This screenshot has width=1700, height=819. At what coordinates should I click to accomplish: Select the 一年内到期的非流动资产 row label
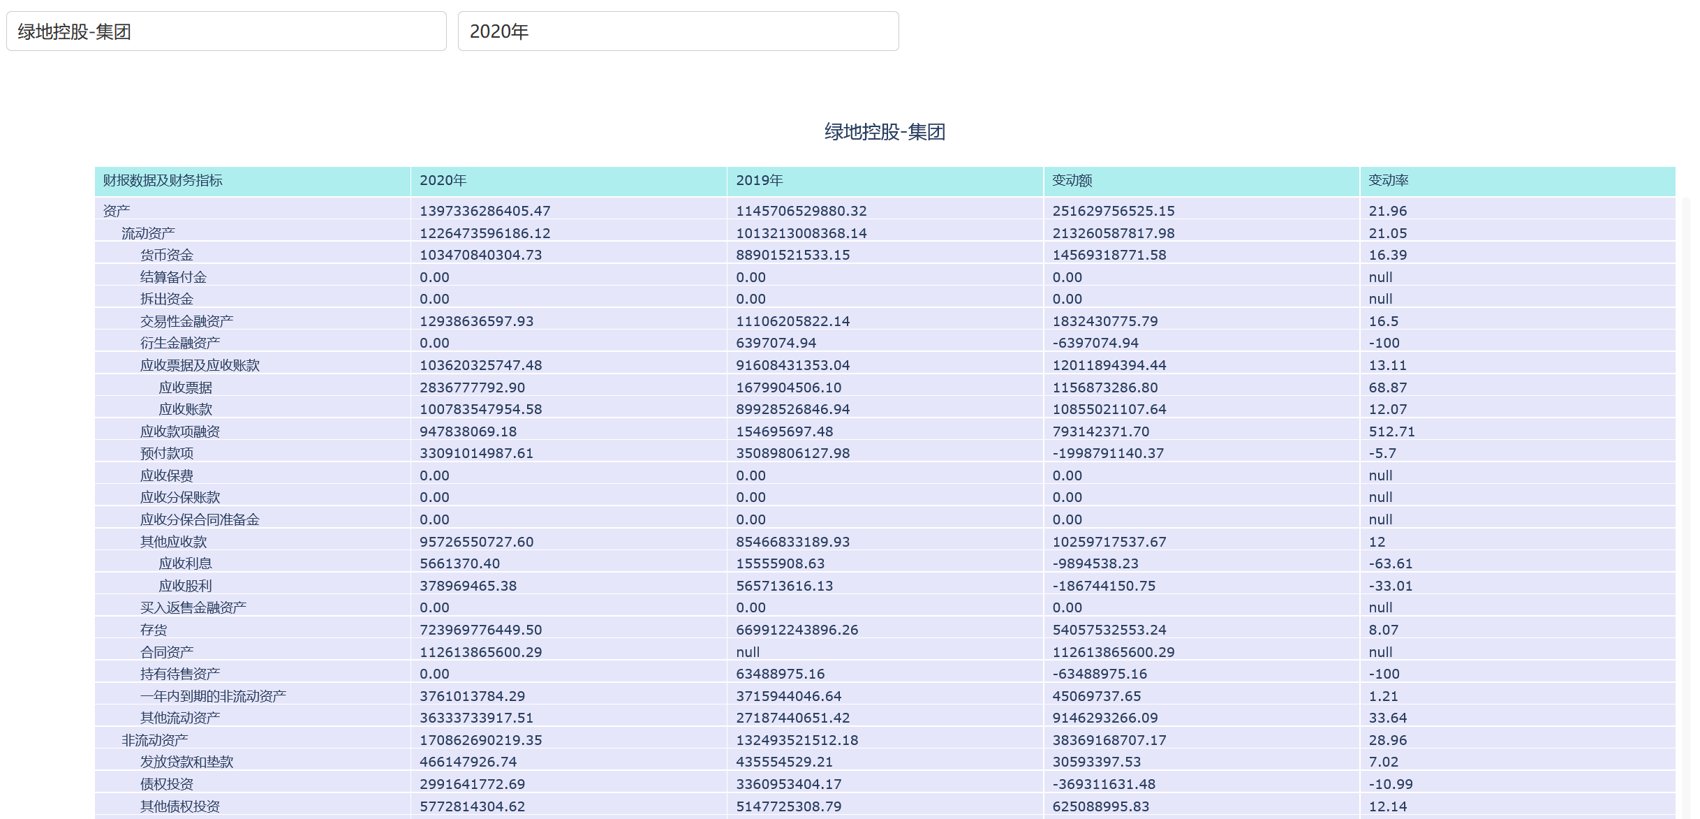tap(213, 696)
